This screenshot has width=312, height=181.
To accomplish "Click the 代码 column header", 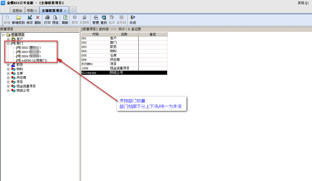I will pos(95,34).
